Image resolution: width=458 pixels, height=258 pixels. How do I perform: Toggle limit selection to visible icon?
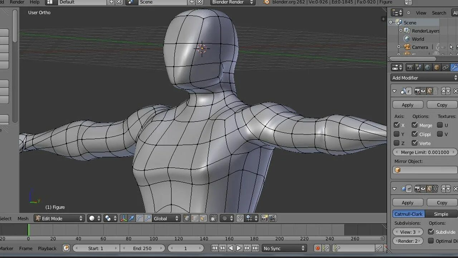213,218
